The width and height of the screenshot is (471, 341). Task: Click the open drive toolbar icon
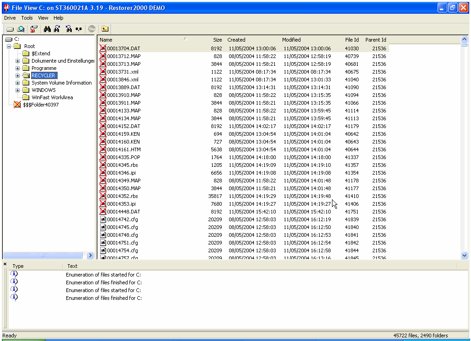point(10,29)
